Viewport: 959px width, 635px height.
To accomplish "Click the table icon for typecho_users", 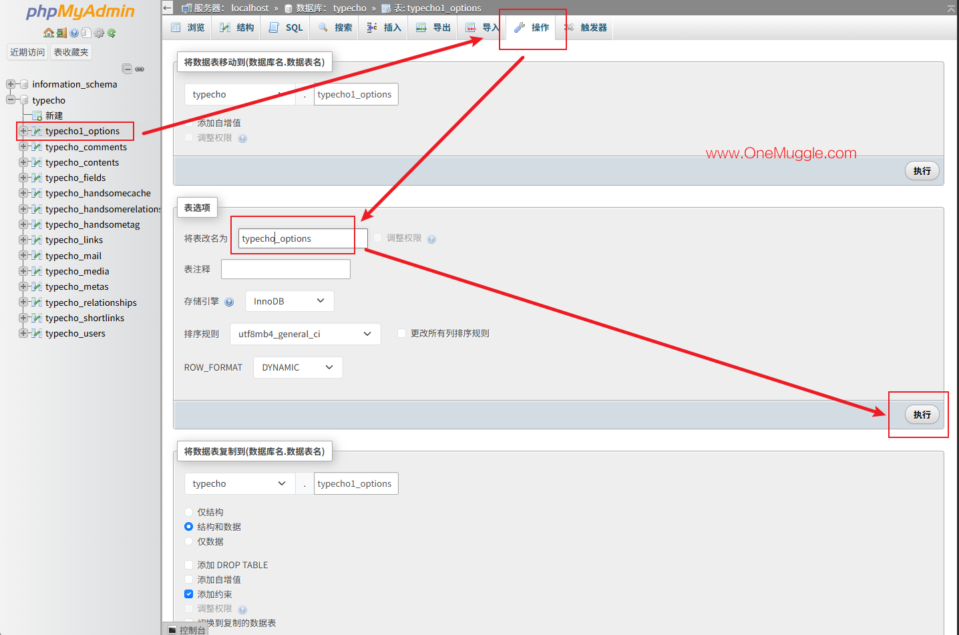I will tap(37, 333).
